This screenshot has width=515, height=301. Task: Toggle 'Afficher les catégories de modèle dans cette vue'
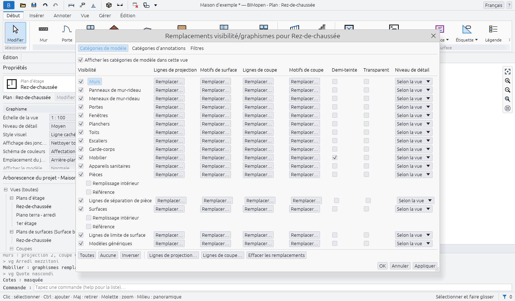(81, 60)
